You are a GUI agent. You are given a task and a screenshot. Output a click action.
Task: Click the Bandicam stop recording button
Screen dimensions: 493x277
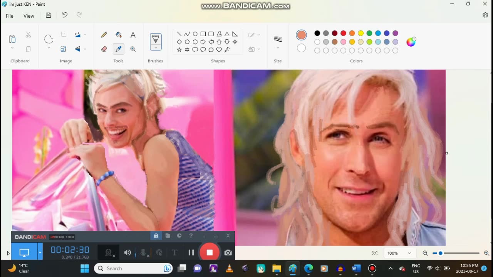[210, 252]
